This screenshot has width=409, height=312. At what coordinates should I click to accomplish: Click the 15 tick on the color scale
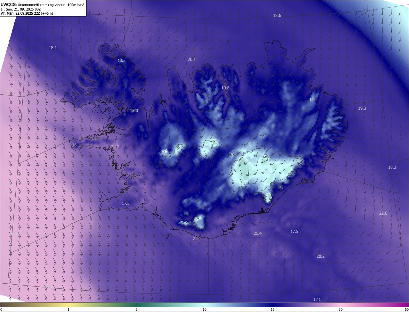[273, 309]
